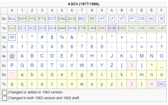Click the yellow 1963 version legend swatch

click(4, 92)
